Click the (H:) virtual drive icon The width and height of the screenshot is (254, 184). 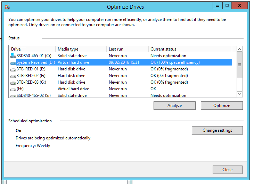tap(13, 89)
